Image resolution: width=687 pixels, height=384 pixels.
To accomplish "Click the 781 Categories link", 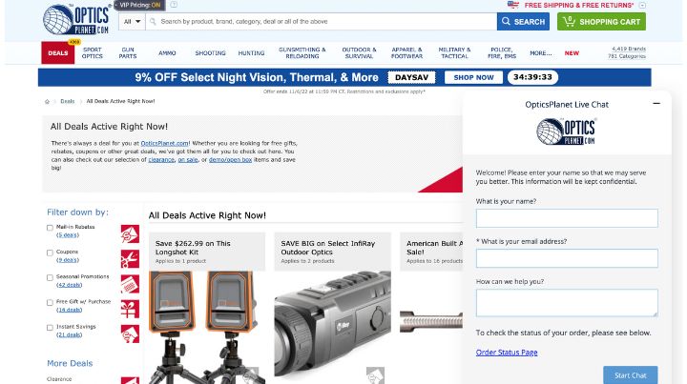I will 627,56.
